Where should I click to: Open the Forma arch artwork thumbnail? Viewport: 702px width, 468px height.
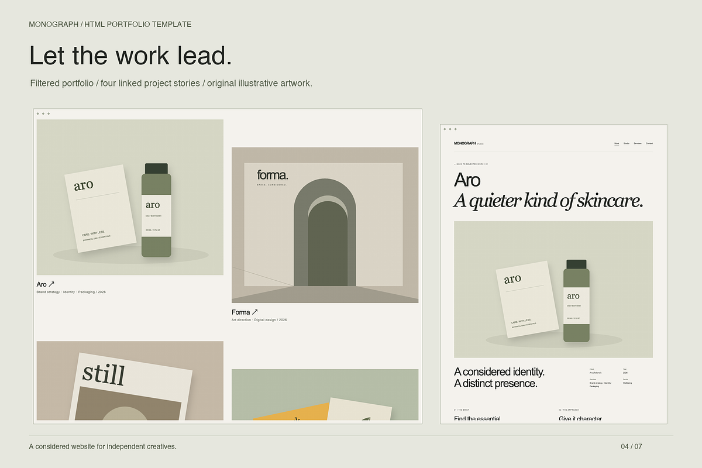click(325, 225)
